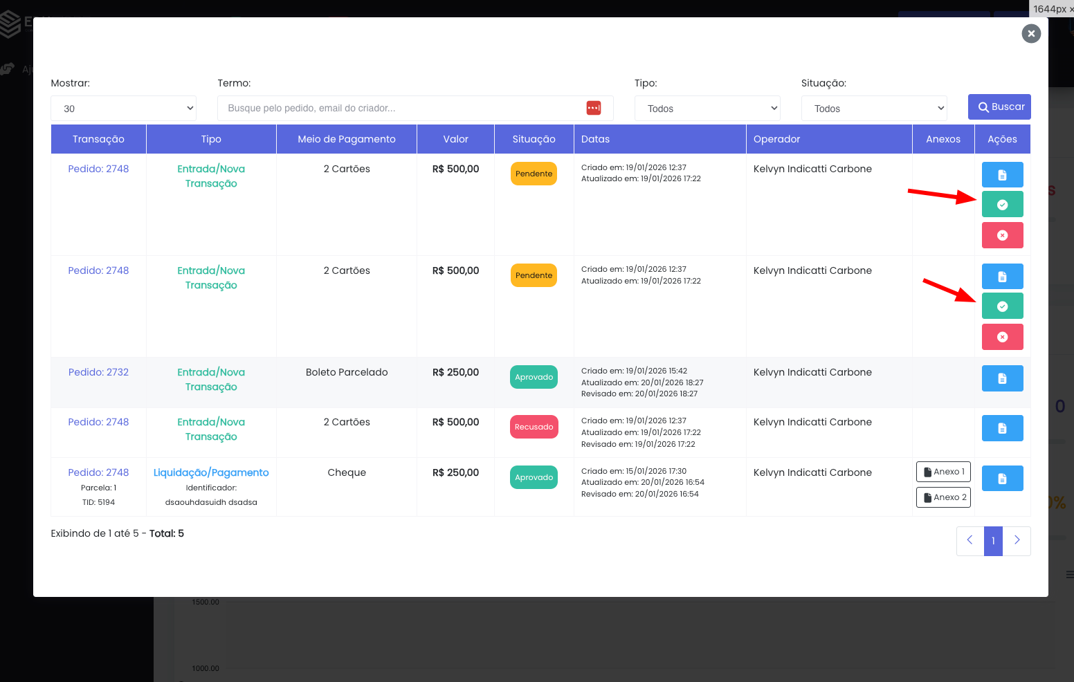Approve the first pending Pedido 2748 transaction
The height and width of the screenshot is (682, 1074).
coord(1002,205)
